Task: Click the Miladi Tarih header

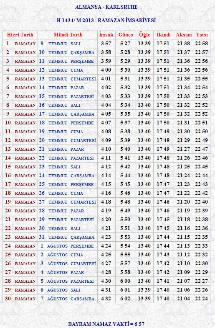Action: 68,35
